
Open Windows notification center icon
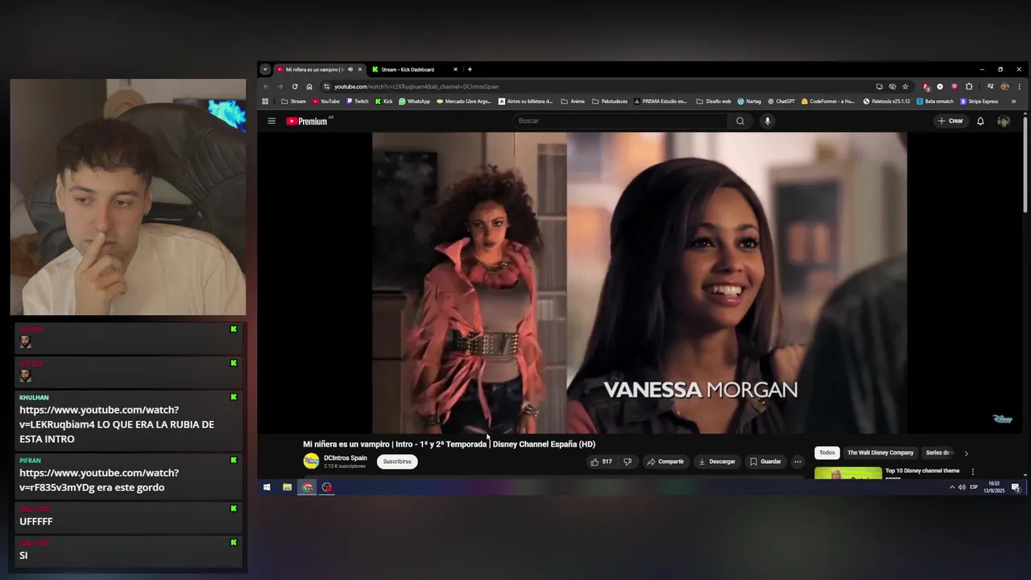coord(1016,487)
